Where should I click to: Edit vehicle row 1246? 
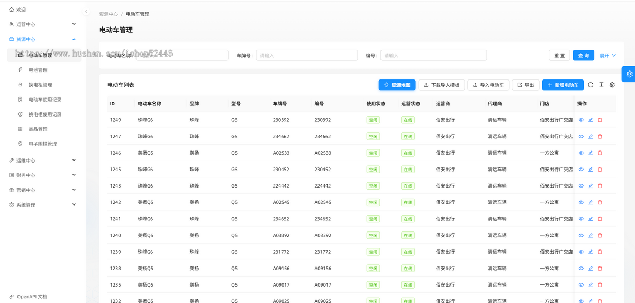point(591,153)
